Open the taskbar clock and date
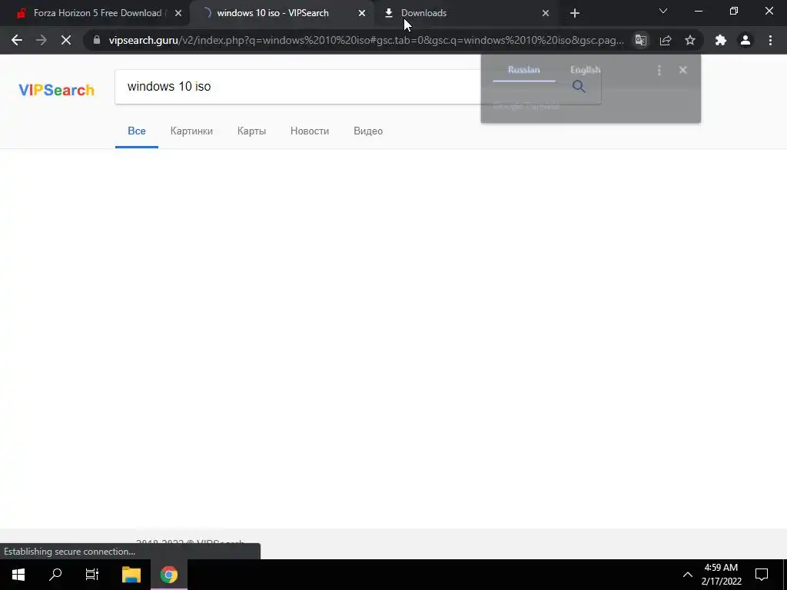This screenshot has width=787, height=590. point(721,575)
